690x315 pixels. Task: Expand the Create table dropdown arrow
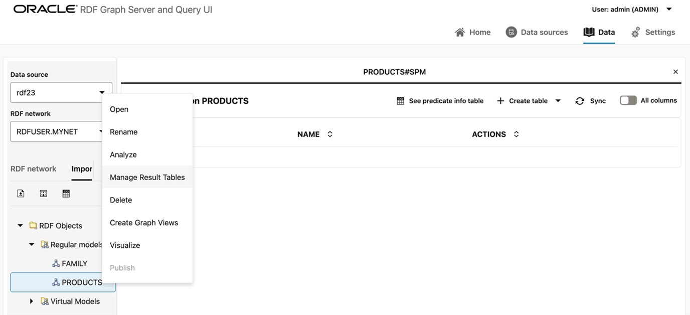(558, 101)
